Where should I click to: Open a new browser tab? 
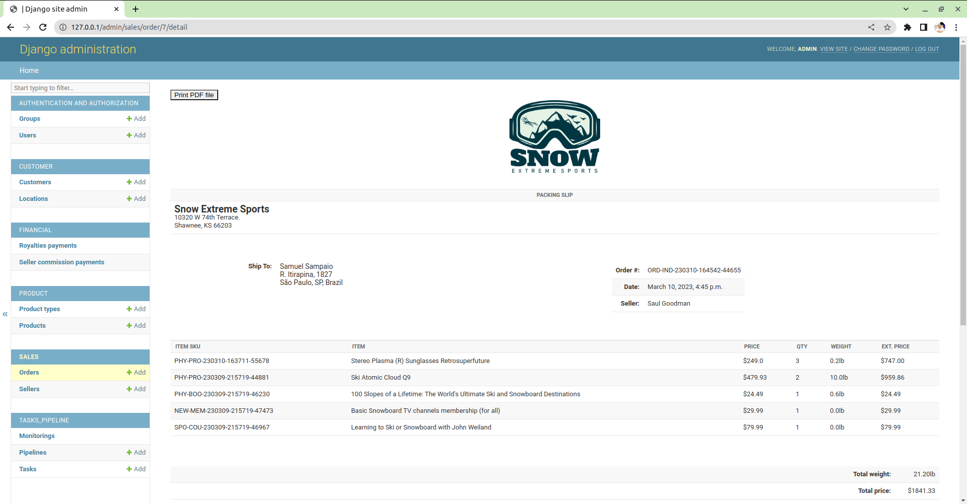click(136, 9)
